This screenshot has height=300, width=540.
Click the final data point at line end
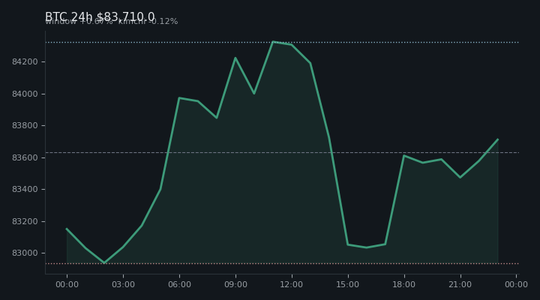498,139
